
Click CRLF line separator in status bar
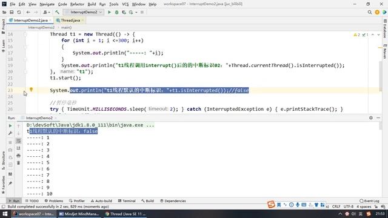(x=336, y=206)
